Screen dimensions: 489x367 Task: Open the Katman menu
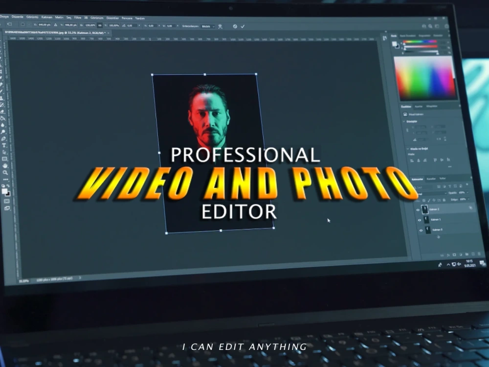click(47, 17)
